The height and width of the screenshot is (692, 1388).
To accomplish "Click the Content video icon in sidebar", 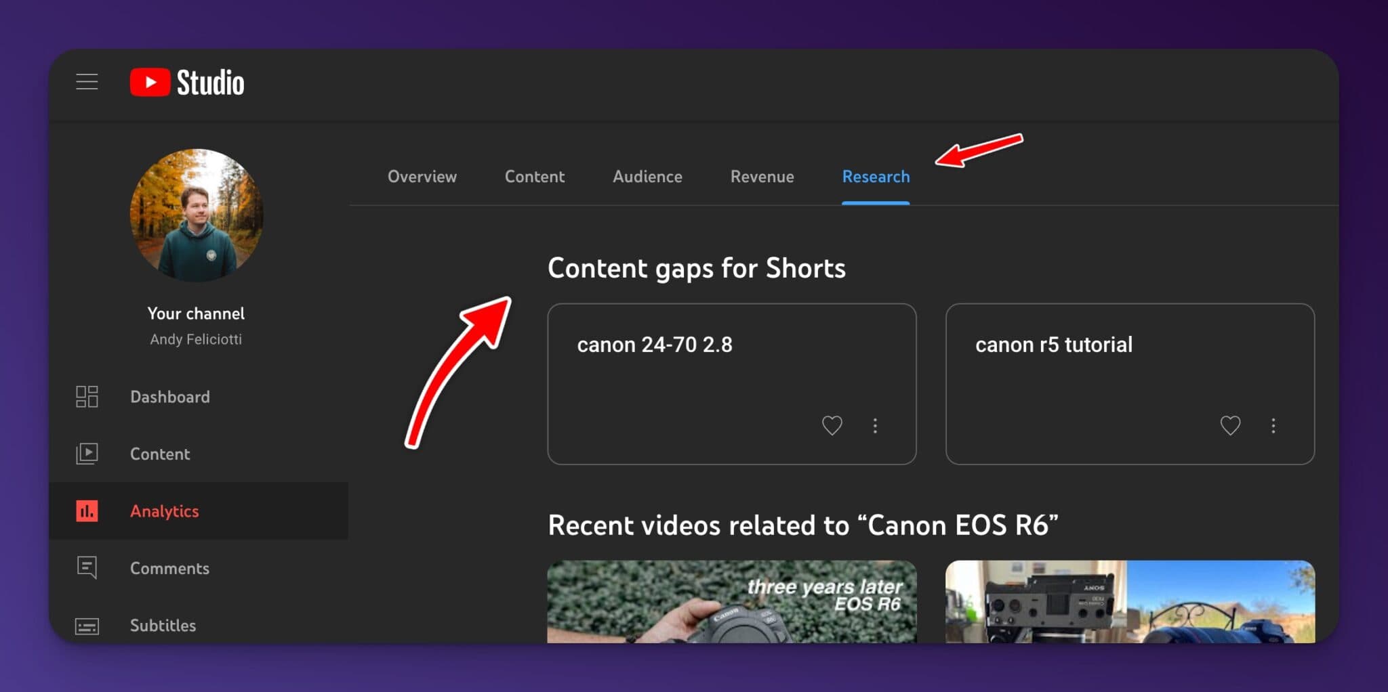I will (x=87, y=454).
